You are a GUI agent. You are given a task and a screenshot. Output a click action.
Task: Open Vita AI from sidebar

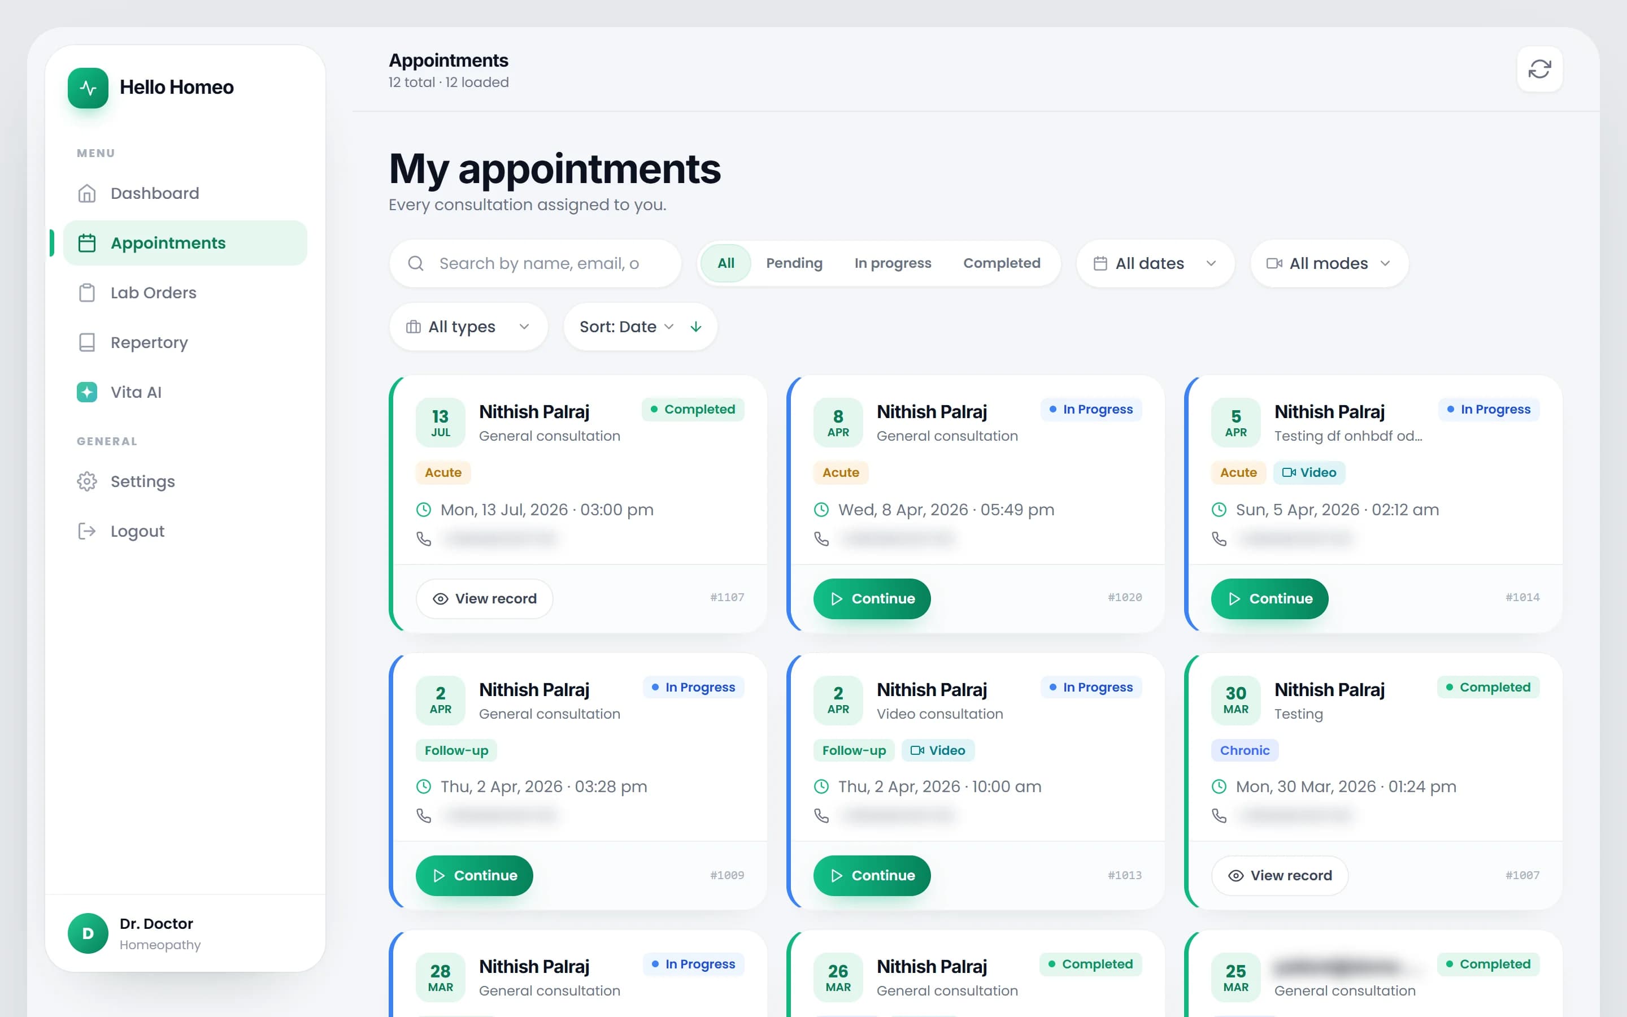[185, 392]
